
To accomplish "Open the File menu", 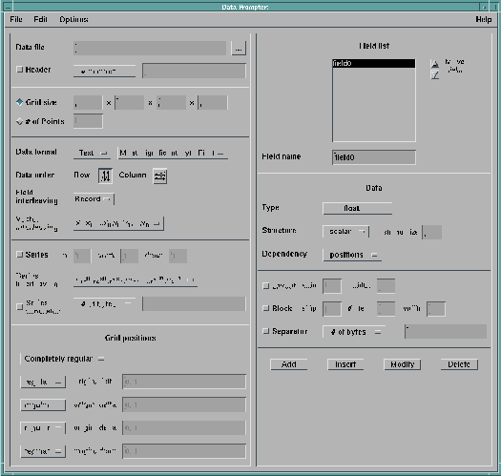I will [16, 19].
